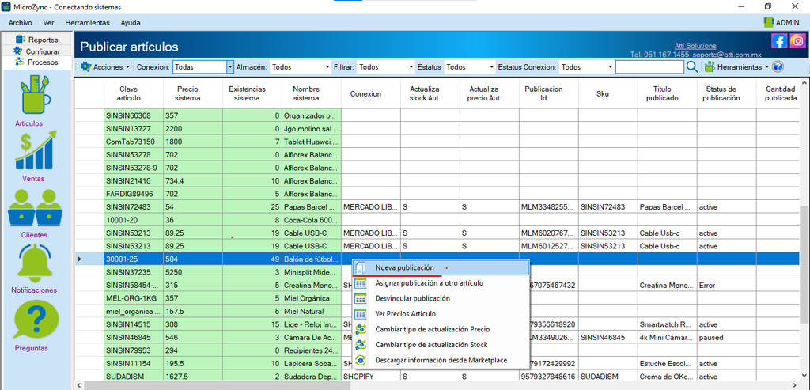Click the Nueva publicación menu icon
The width and height of the screenshot is (810, 390).
click(x=361, y=267)
